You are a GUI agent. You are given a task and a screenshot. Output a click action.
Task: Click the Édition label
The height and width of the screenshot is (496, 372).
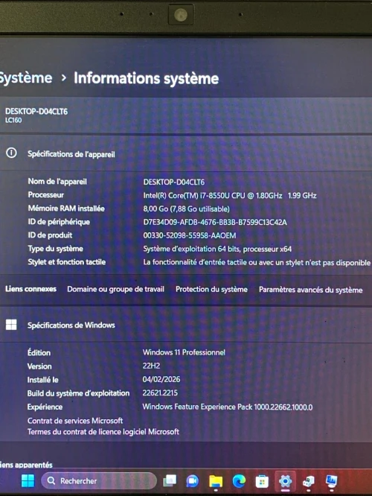coord(39,352)
